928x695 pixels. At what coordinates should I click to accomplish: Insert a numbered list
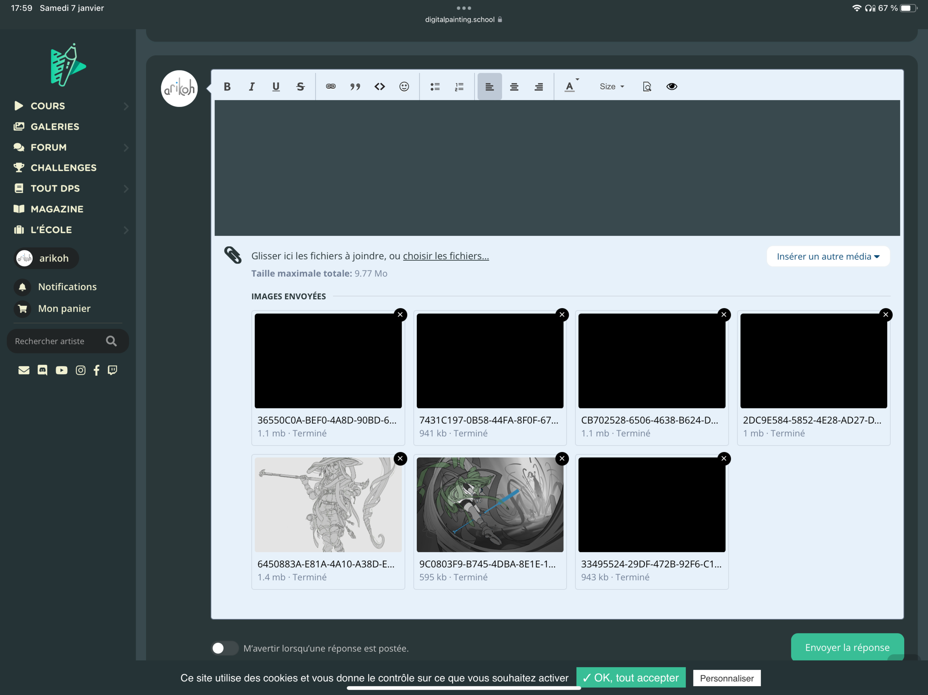point(460,87)
